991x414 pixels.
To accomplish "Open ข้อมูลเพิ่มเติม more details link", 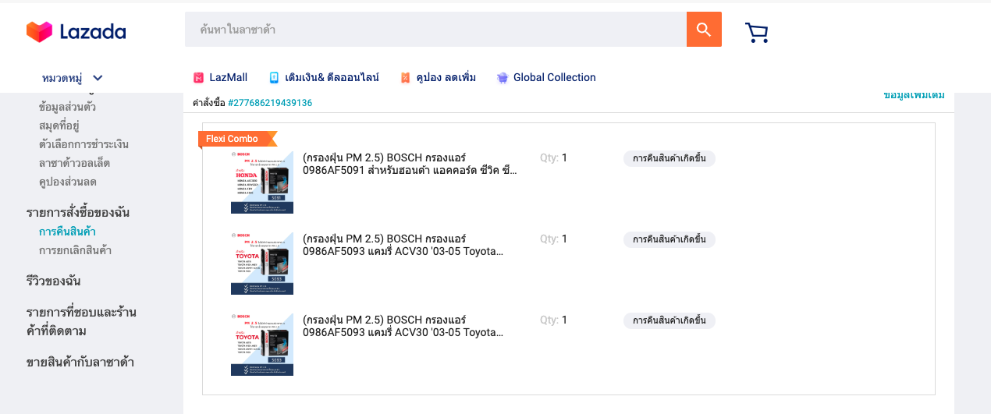I will pyautogui.click(x=914, y=95).
